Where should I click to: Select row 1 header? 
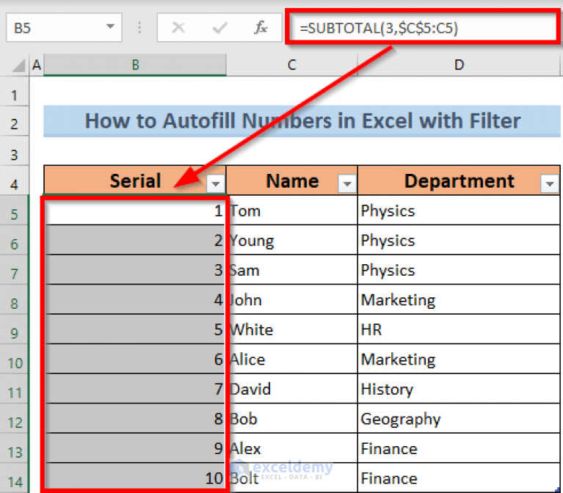15,91
